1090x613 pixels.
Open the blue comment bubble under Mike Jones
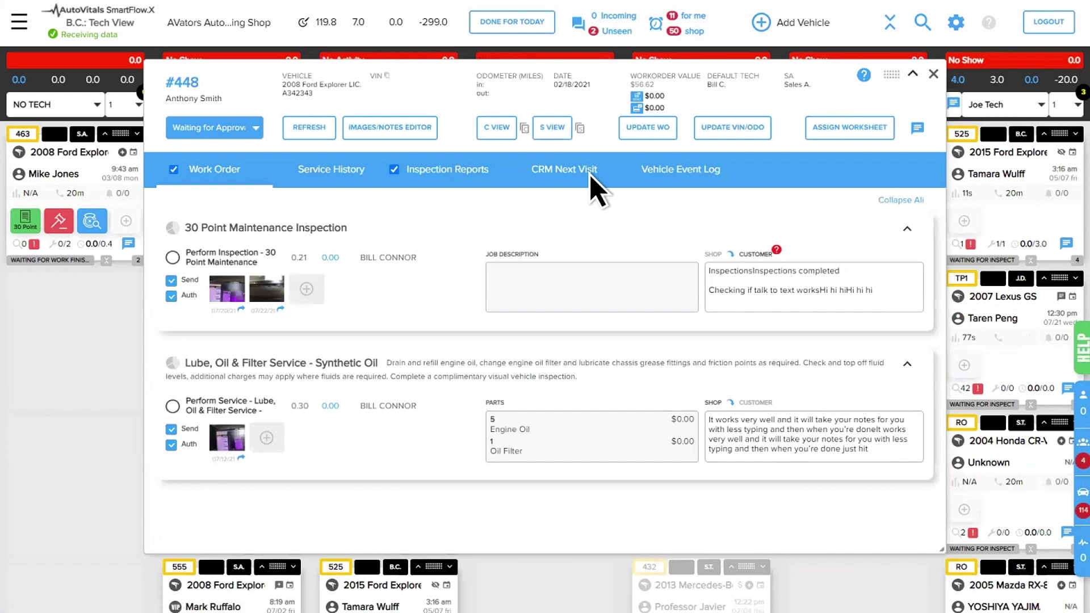point(128,243)
